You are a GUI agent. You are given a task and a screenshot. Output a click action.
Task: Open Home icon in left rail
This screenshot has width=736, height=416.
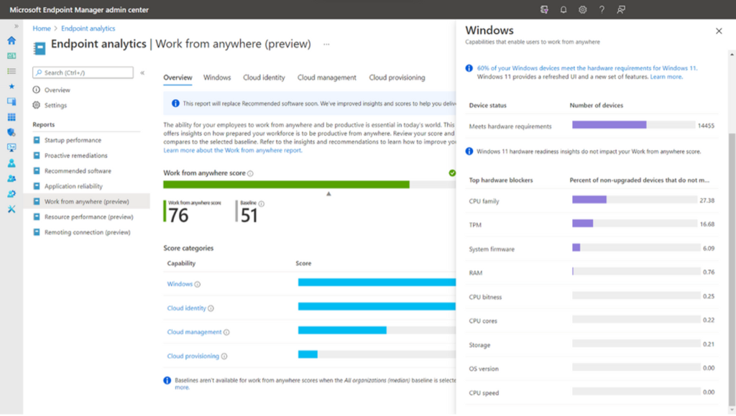coord(11,40)
